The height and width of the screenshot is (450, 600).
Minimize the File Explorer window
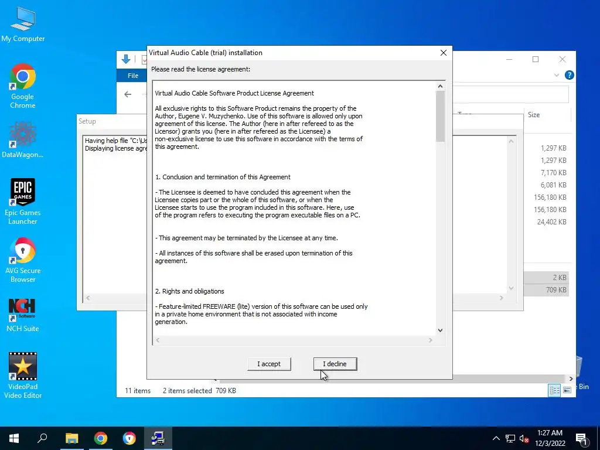point(509,59)
